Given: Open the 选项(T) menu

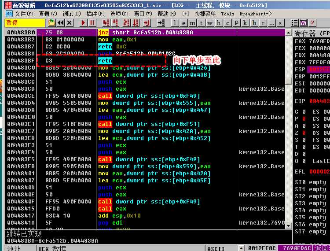Looking at the screenshot, I should point(119,14).
